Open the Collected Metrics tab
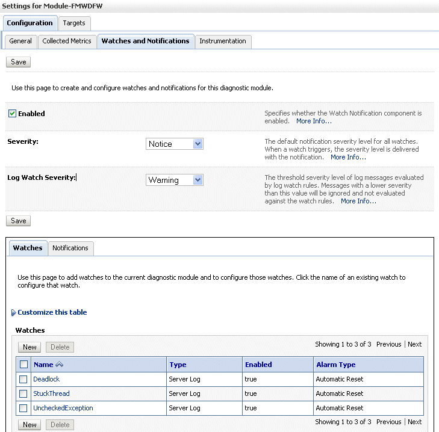The width and height of the screenshot is (439, 432). [x=67, y=41]
